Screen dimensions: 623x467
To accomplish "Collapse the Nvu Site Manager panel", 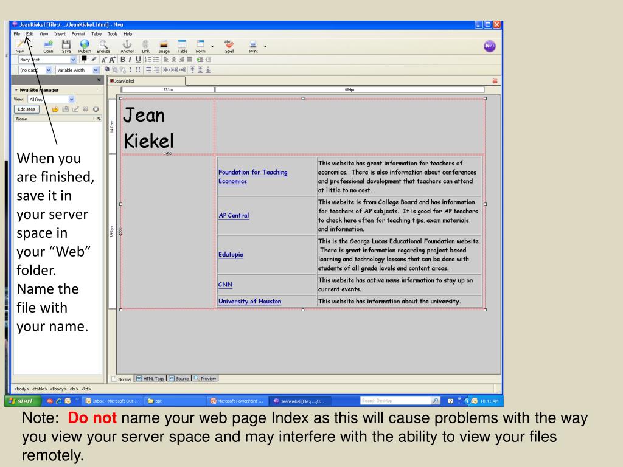I will [x=16, y=90].
